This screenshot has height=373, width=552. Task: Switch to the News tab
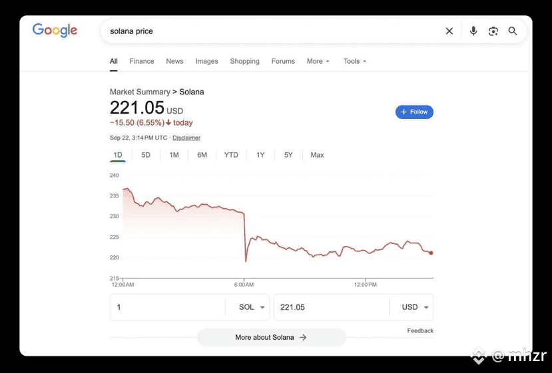pos(174,61)
